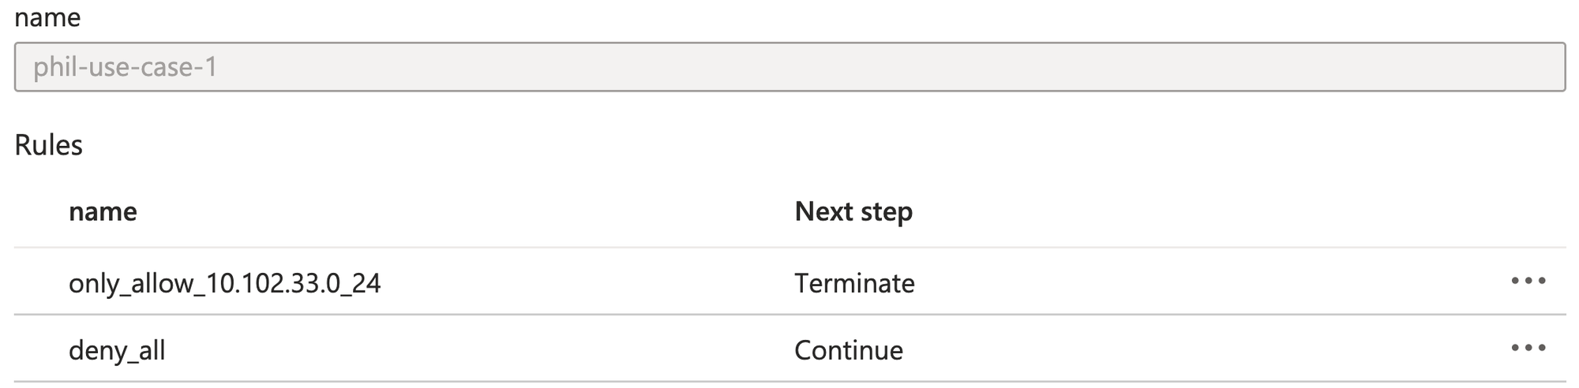1579x388 pixels.
Task: Open the ellipsis menu for only_allow_10.102.33.0_24
Action: (x=1528, y=281)
